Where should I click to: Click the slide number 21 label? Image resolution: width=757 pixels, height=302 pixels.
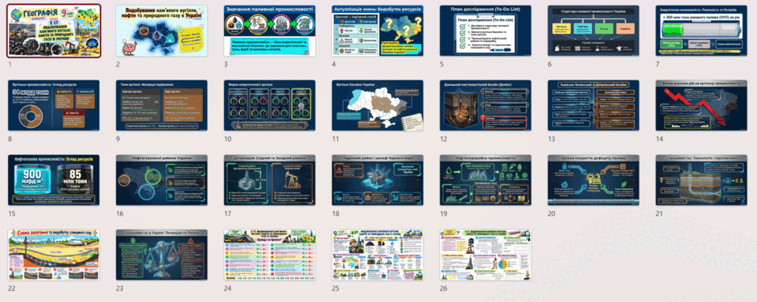pyautogui.click(x=660, y=214)
